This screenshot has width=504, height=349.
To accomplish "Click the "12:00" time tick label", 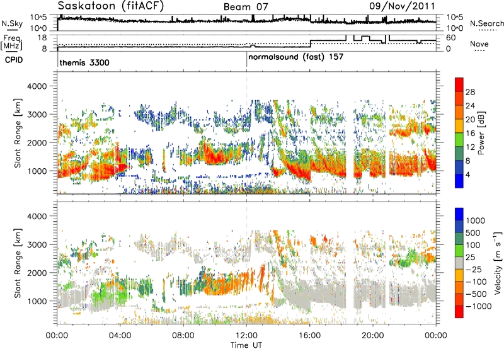I will [246, 336].
